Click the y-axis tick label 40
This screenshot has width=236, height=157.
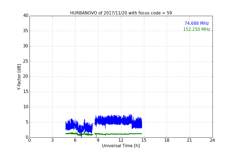[26, 16]
